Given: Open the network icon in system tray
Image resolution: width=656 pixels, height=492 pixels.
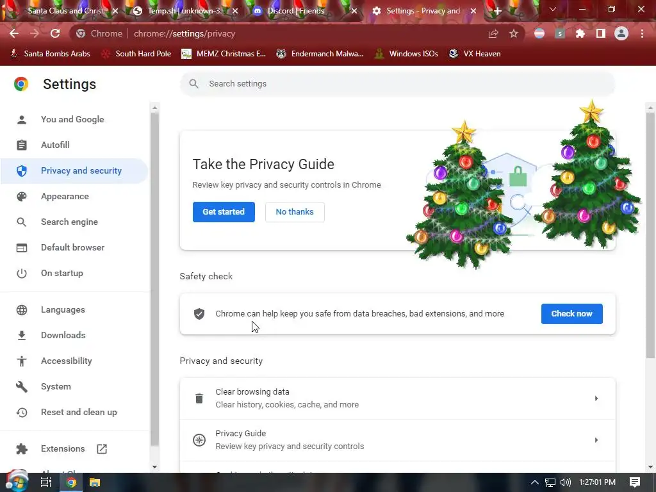Looking at the screenshot, I should 550,482.
